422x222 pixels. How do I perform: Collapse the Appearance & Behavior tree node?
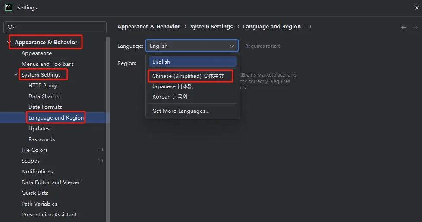click(x=9, y=43)
